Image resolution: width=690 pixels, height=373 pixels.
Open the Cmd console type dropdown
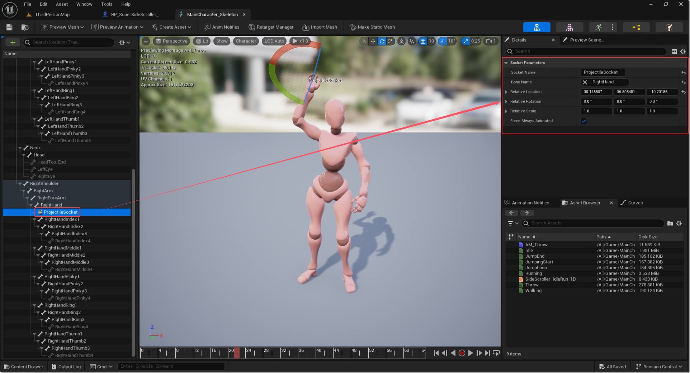coord(101,367)
